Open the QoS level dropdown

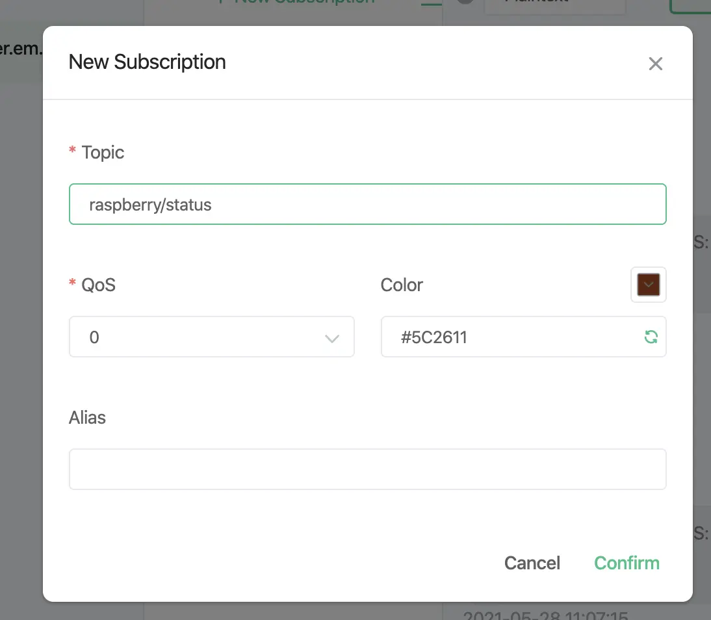[211, 337]
